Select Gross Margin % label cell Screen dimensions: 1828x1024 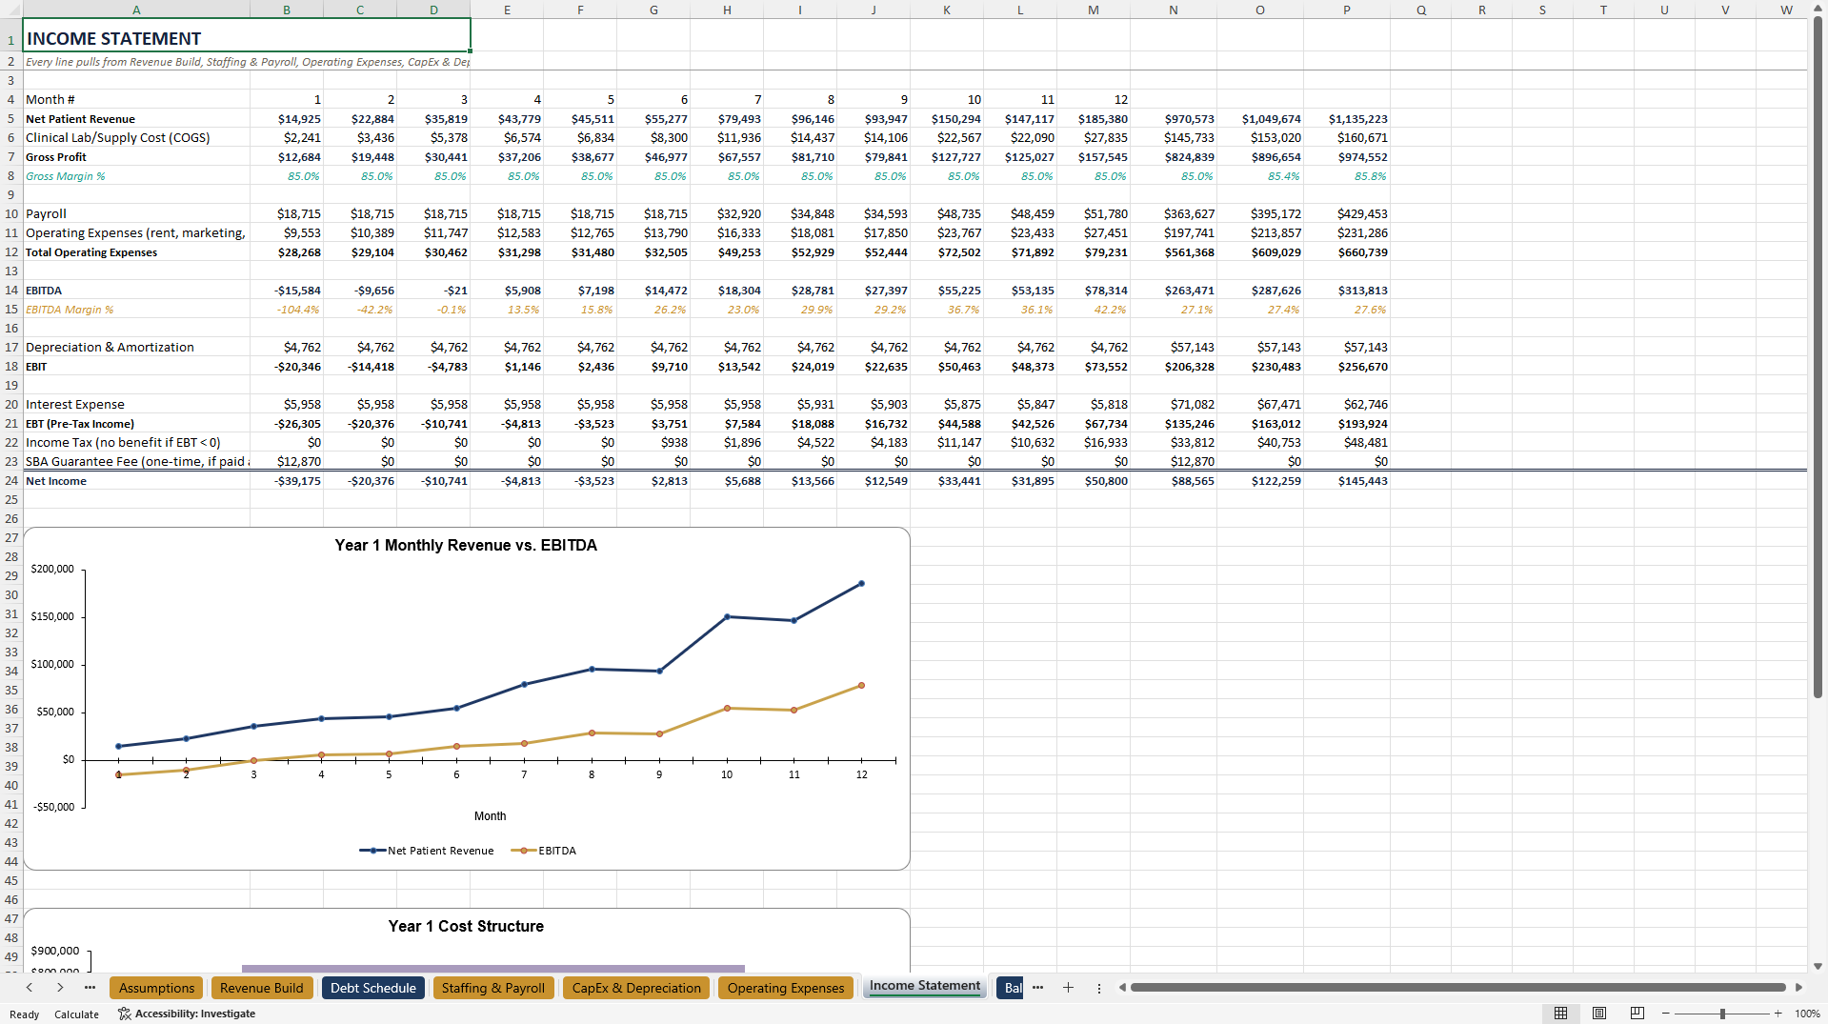point(136,175)
